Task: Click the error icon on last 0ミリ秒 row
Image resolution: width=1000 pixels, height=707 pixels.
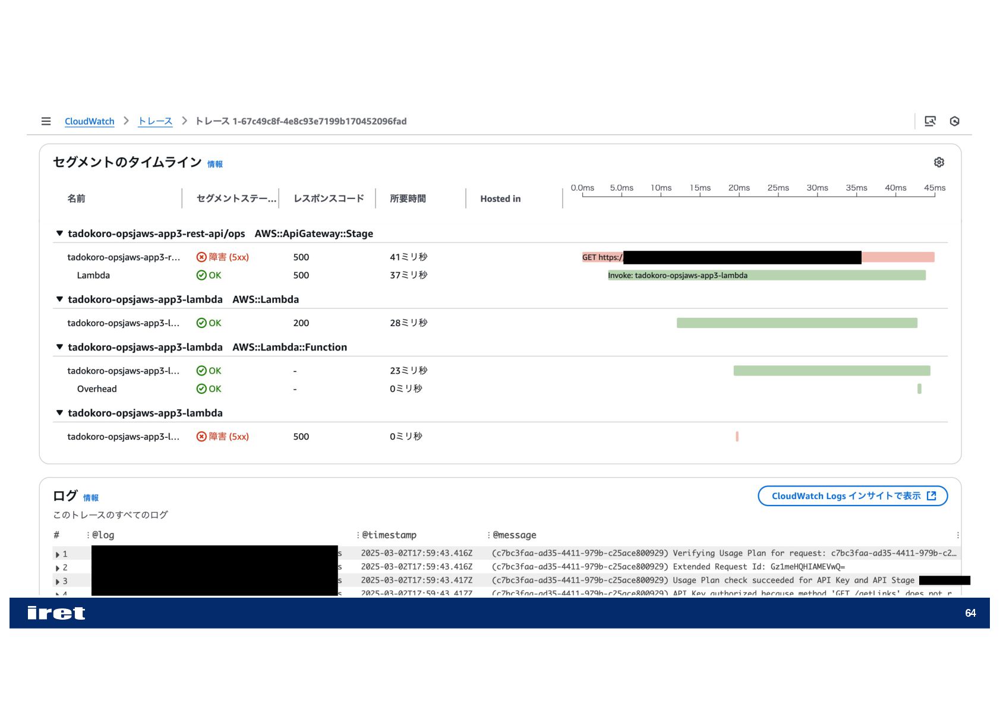Action: coord(201,437)
